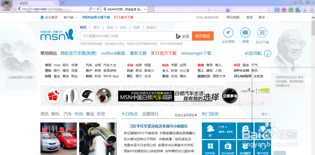Switch search type to 资讯
Screen dimensions: 315x155
click(123, 27)
